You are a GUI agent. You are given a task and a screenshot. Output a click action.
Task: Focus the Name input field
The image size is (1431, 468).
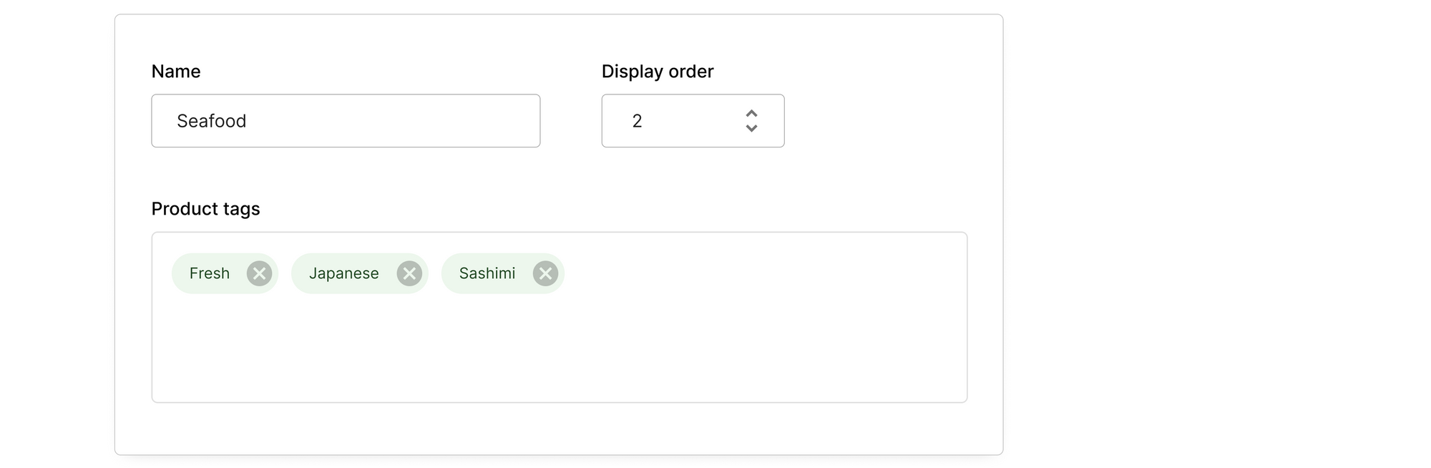tap(346, 121)
